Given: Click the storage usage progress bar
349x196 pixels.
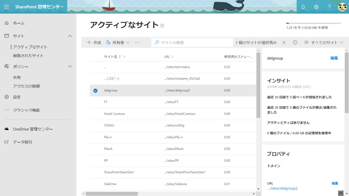Looking at the screenshot, I should (x=314, y=23).
